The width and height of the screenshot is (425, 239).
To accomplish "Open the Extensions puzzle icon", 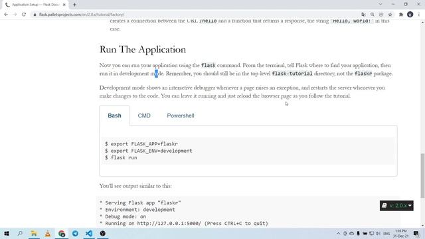I will [401, 15].
